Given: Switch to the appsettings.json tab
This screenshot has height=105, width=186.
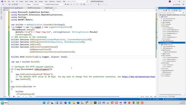Looking at the screenshot, I should pyautogui.click(x=19, y=8).
